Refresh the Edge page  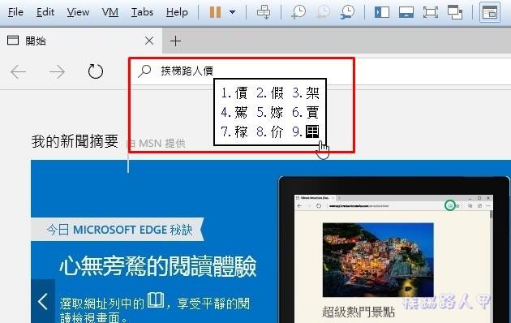click(96, 71)
